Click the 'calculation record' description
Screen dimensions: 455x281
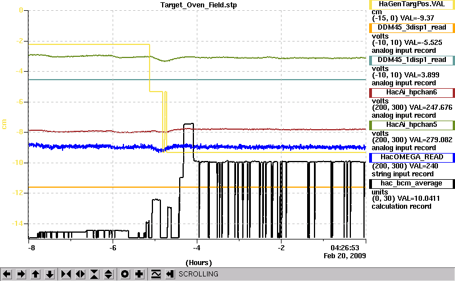click(402, 206)
